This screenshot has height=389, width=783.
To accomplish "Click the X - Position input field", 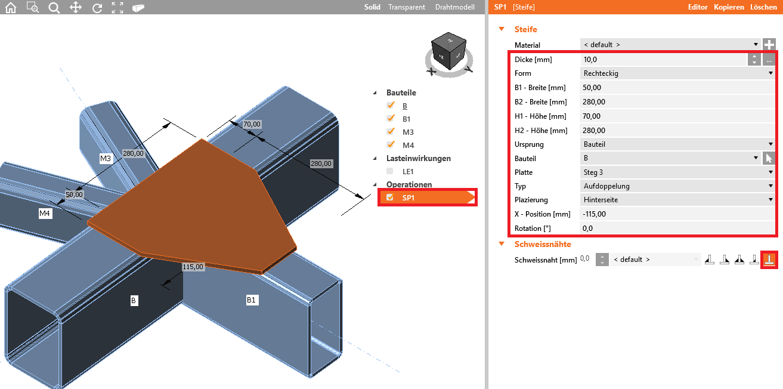I will click(677, 214).
